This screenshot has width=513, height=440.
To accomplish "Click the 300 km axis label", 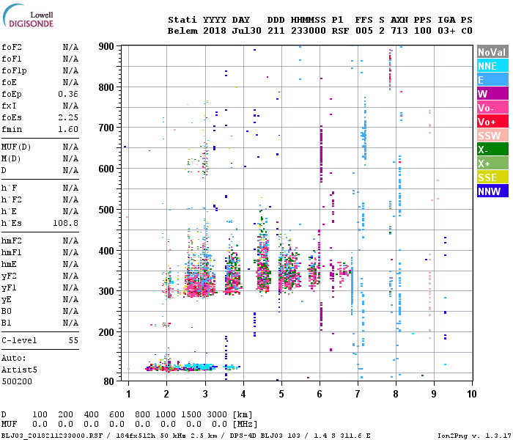I will coord(106,291).
